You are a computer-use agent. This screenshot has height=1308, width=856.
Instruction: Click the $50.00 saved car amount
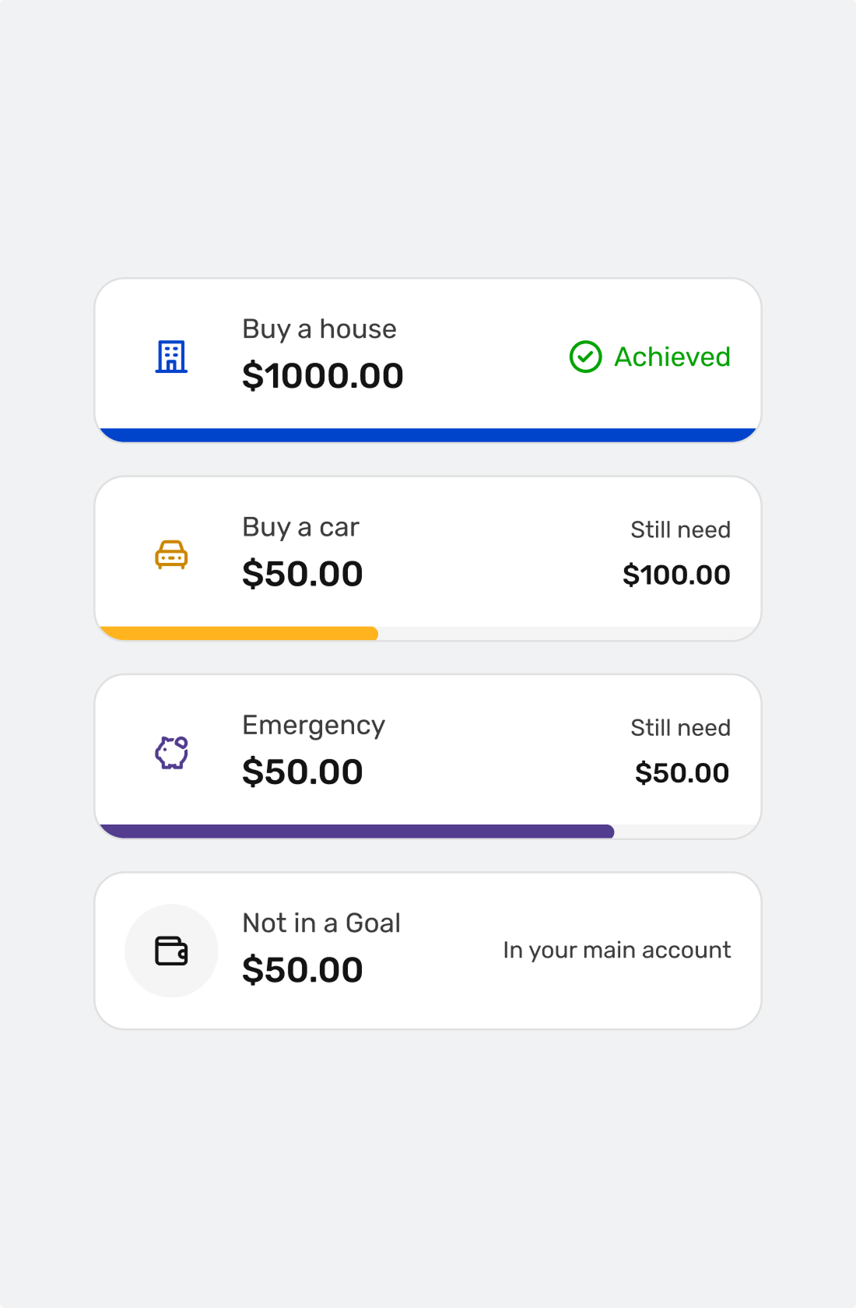pyautogui.click(x=302, y=574)
